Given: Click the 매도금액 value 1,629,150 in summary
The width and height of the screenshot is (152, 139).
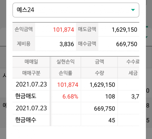Looking at the screenshot, I should click(x=124, y=29).
